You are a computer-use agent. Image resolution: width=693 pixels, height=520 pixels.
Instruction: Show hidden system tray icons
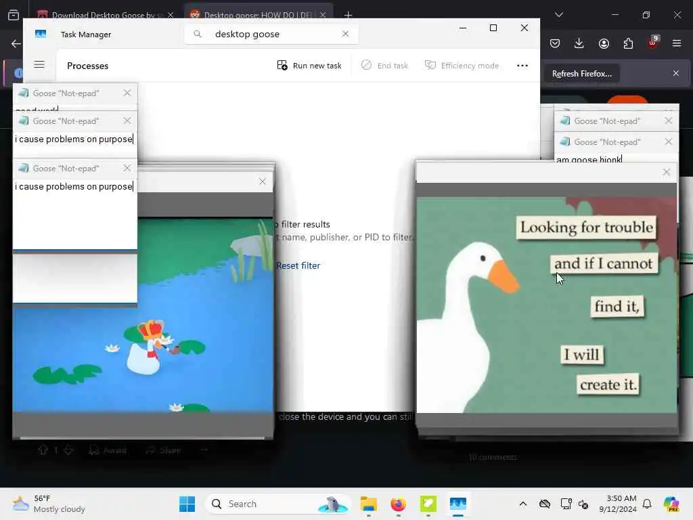[523, 504]
